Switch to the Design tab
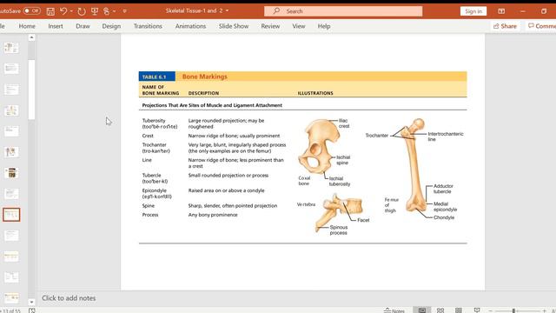Image resolution: width=556 pixels, height=313 pixels. click(x=111, y=26)
